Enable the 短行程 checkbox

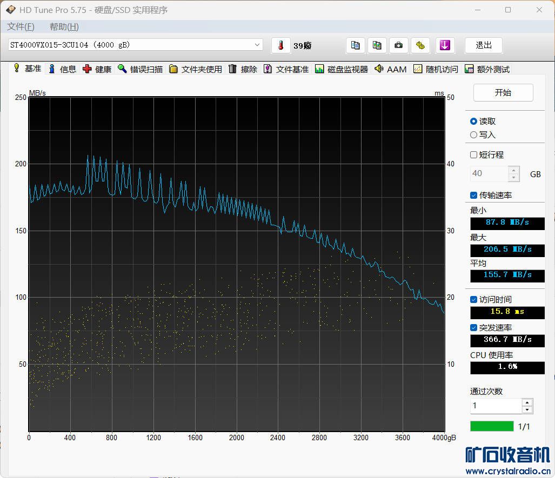474,155
